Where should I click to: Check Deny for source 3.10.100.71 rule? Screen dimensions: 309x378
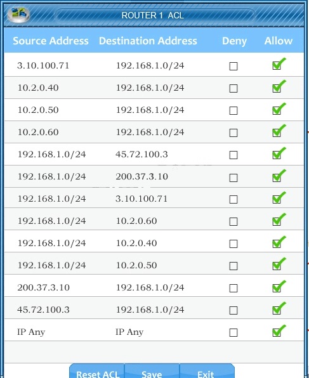click(x=233, y=66)
